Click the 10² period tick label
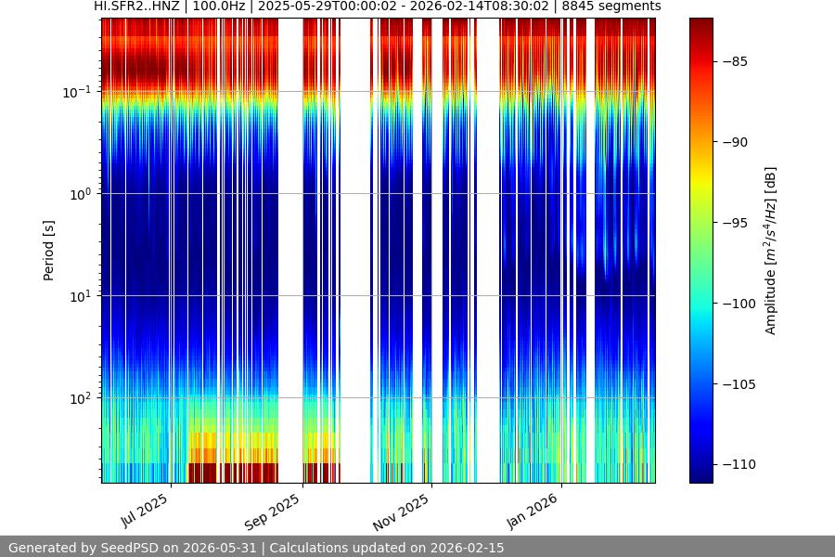835x557 pixels. 81,398
